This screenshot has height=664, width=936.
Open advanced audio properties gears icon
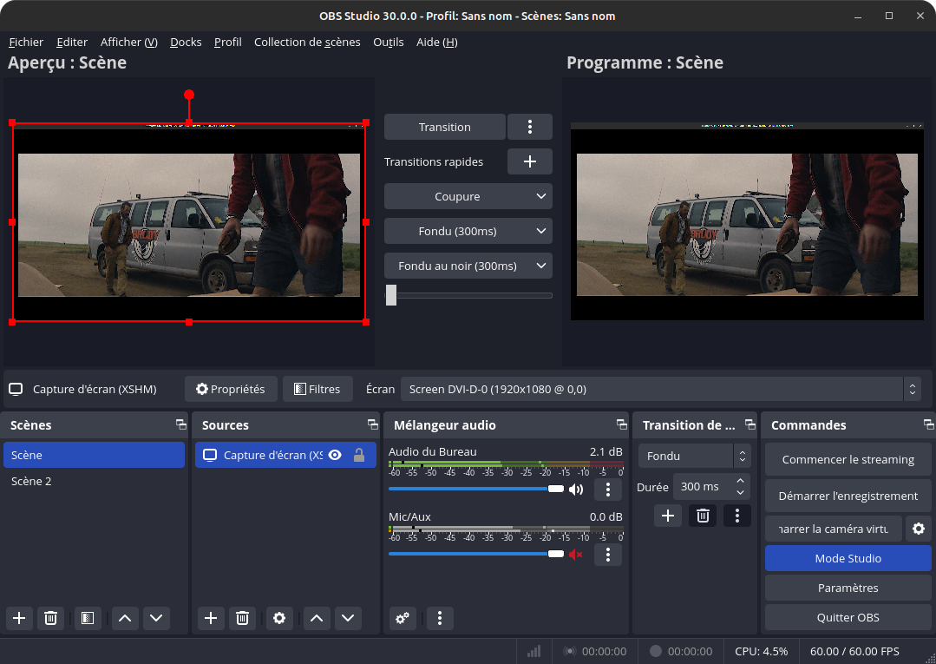pos(403,618)
